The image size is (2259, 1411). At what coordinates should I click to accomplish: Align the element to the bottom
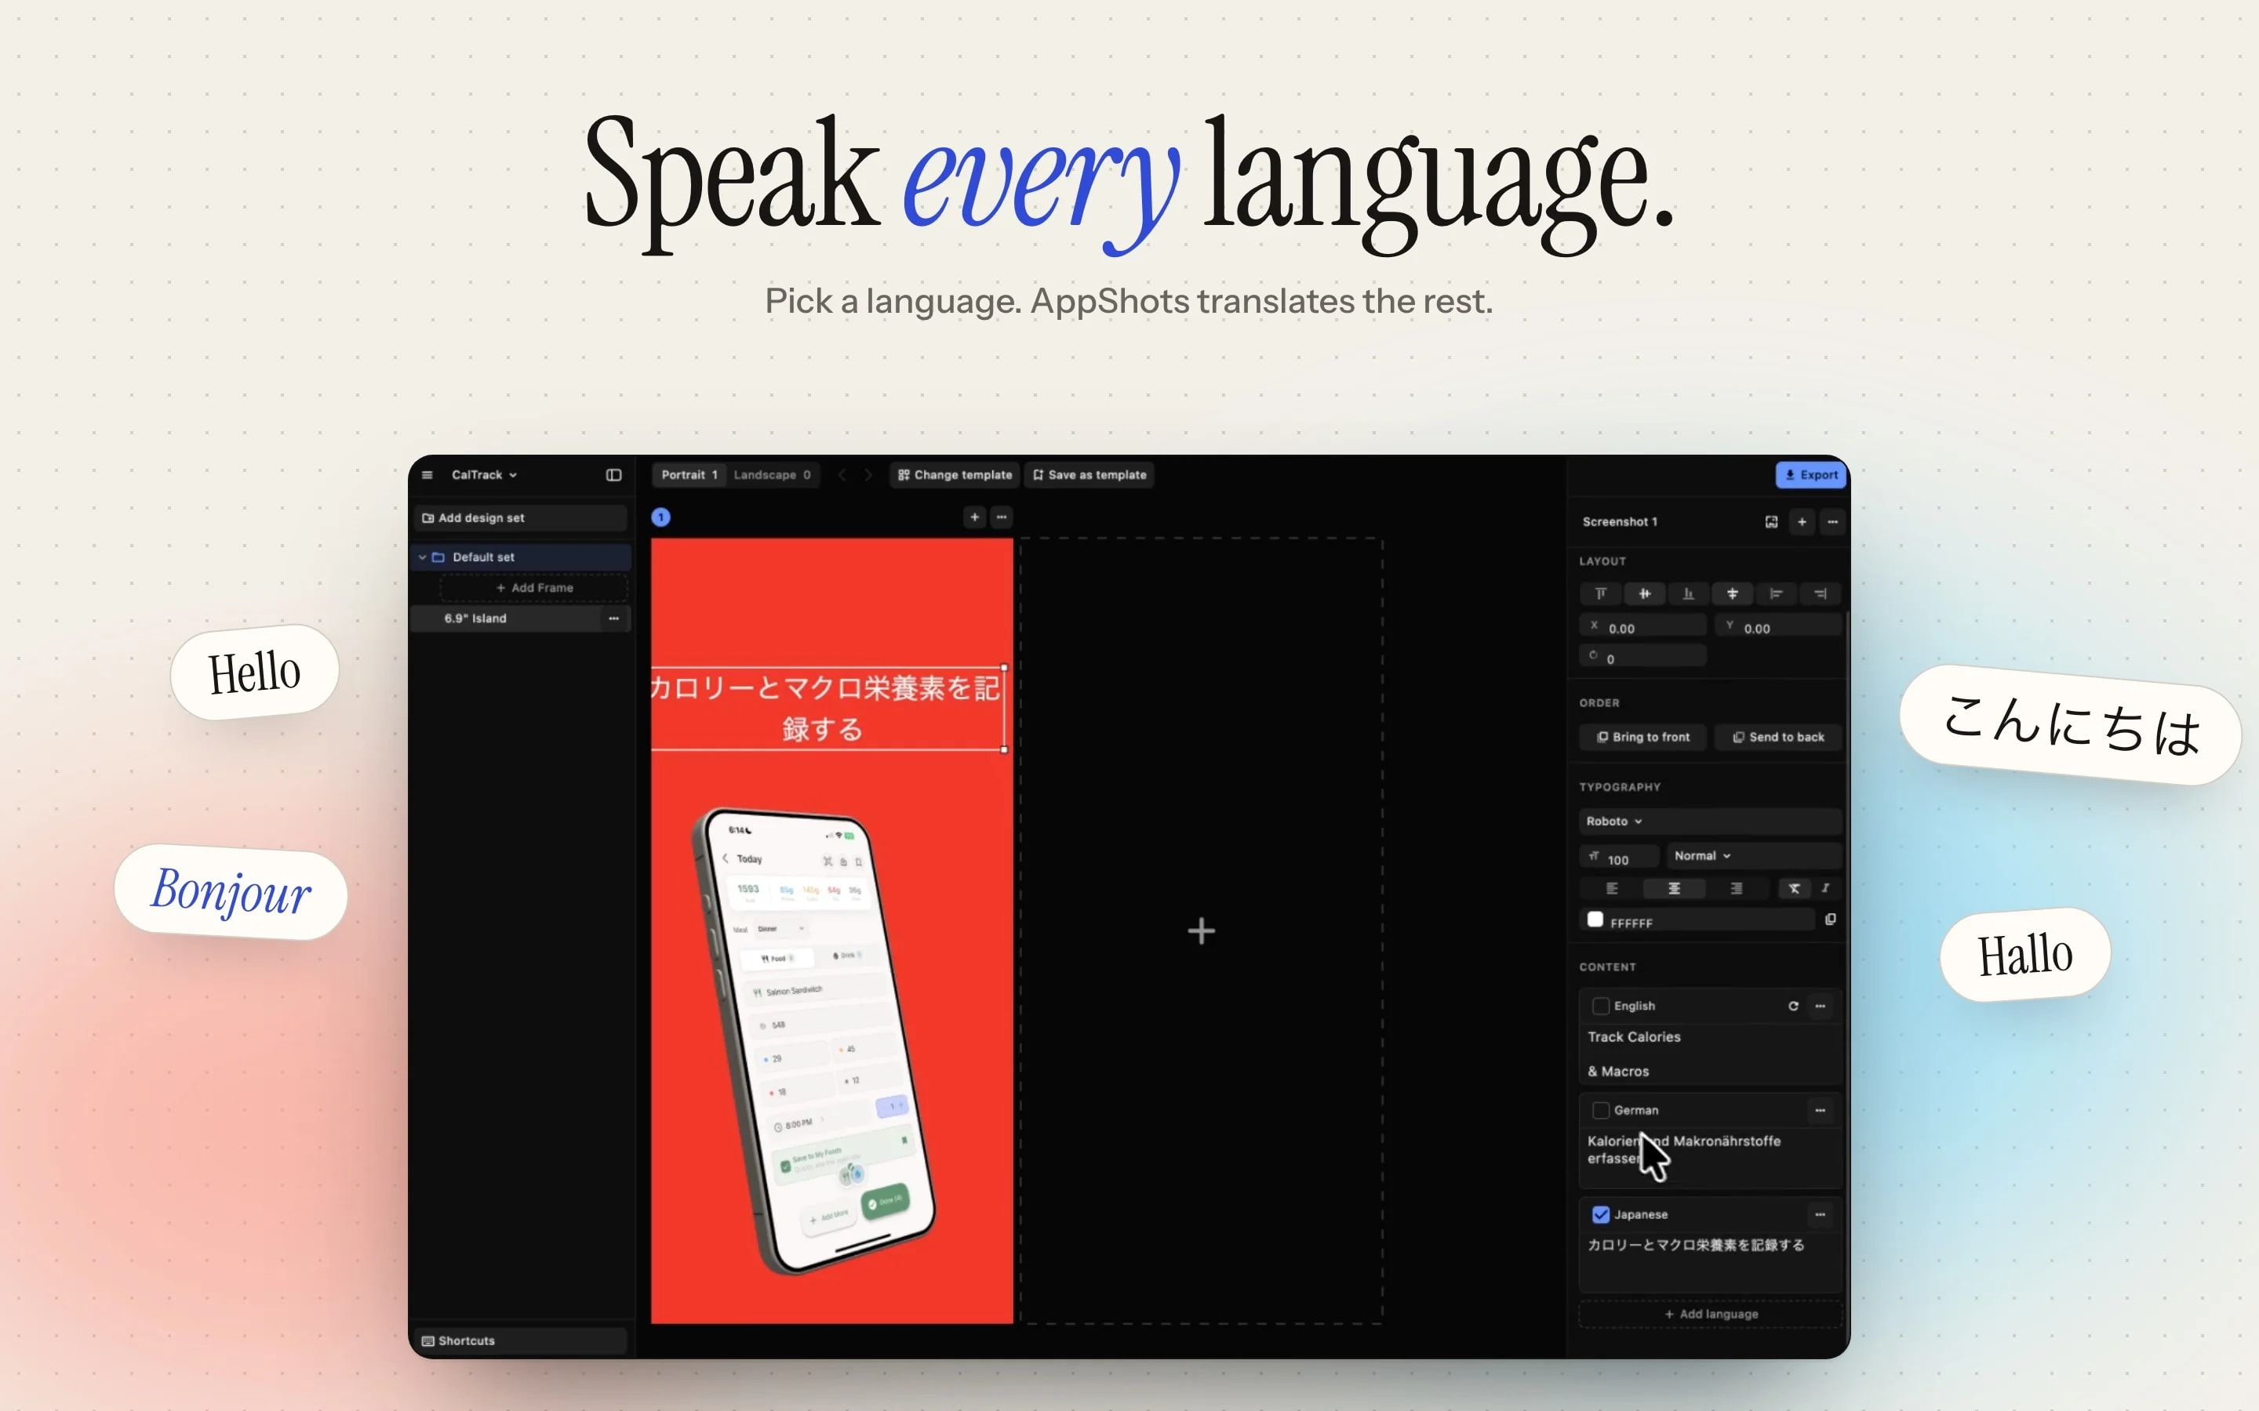pyautogui.click(x=1689, y=593)
